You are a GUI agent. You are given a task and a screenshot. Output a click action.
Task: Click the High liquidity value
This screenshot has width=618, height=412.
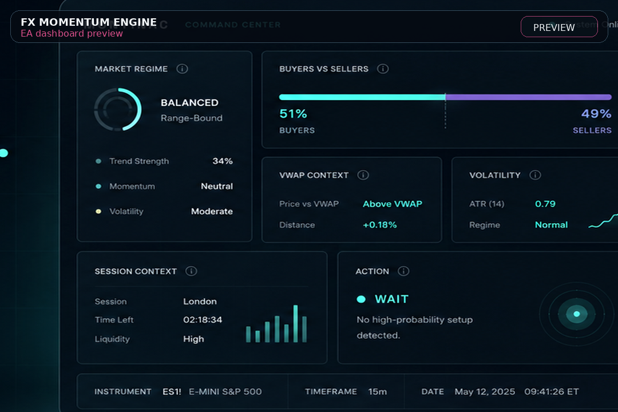click(193, 339)
